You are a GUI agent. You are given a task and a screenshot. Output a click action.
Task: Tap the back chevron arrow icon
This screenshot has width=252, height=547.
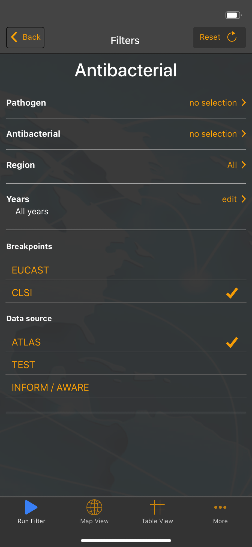[14, 37]
